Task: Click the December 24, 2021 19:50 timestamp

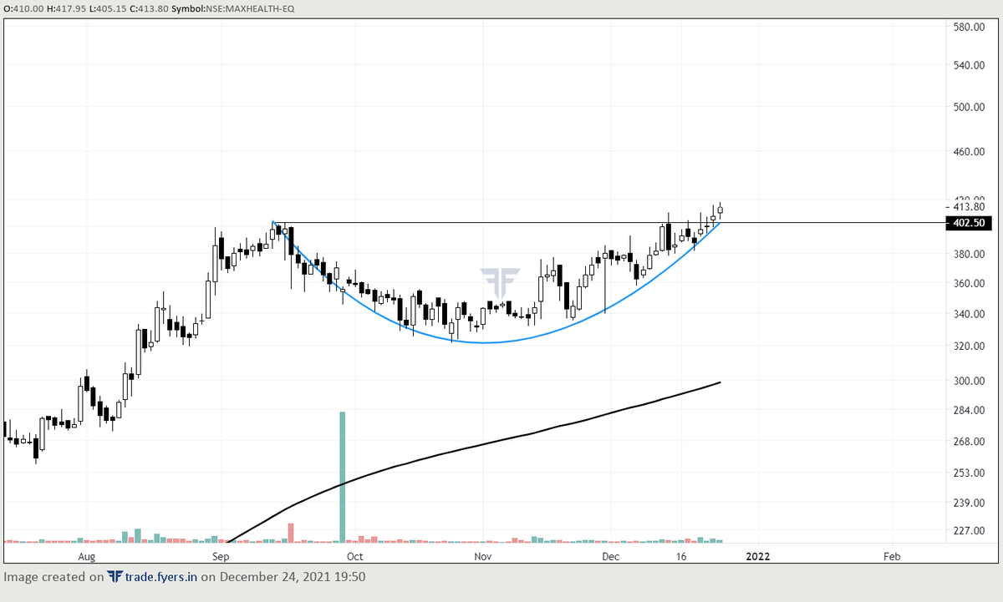Action: point(293,577)
